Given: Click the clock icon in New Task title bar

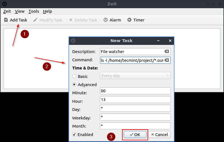Looking at the screenshot, I should 73,41.
